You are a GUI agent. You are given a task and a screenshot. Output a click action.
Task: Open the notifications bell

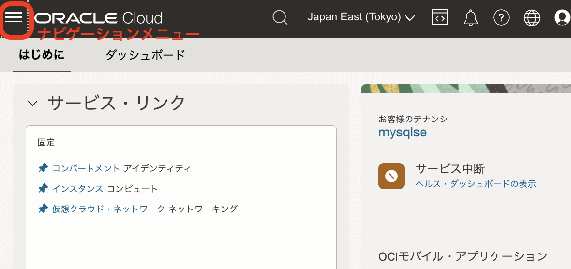coord(470,18)
